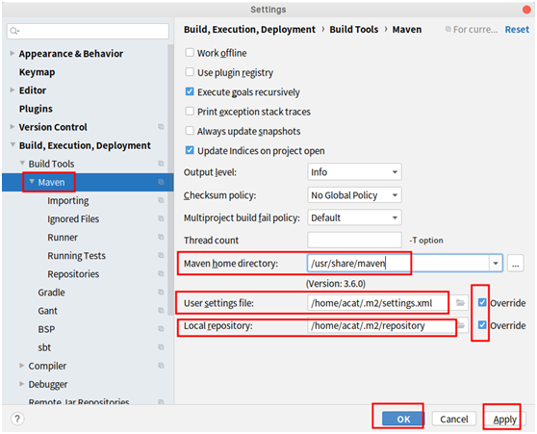Browse Maven home with the ellipsis button

[x=516, y=264]
